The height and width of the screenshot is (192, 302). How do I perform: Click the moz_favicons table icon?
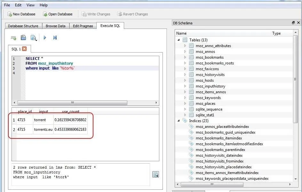[191, 69]
